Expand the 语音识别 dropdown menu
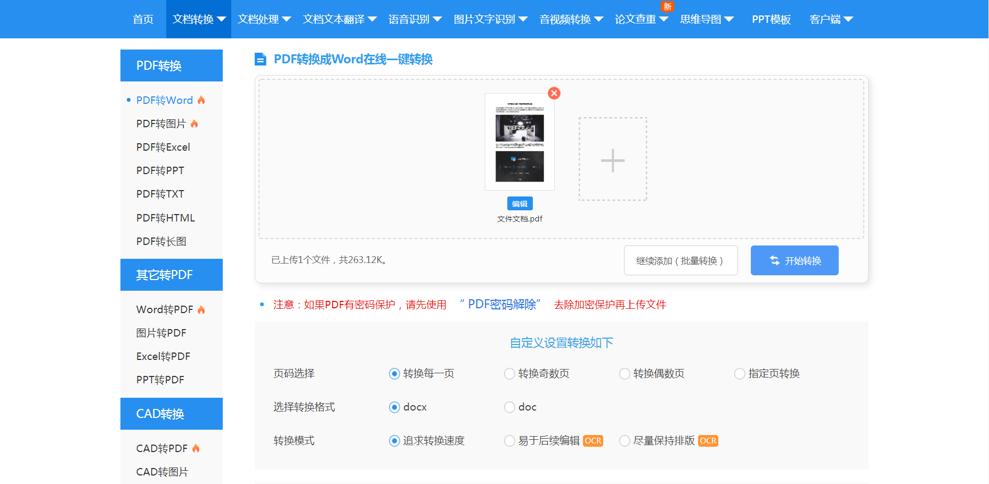Screen dimensions: 989x484 pos(415,19)
